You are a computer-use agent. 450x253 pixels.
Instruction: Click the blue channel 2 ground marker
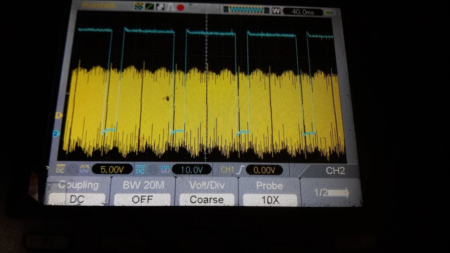click(x=56, y=133)
